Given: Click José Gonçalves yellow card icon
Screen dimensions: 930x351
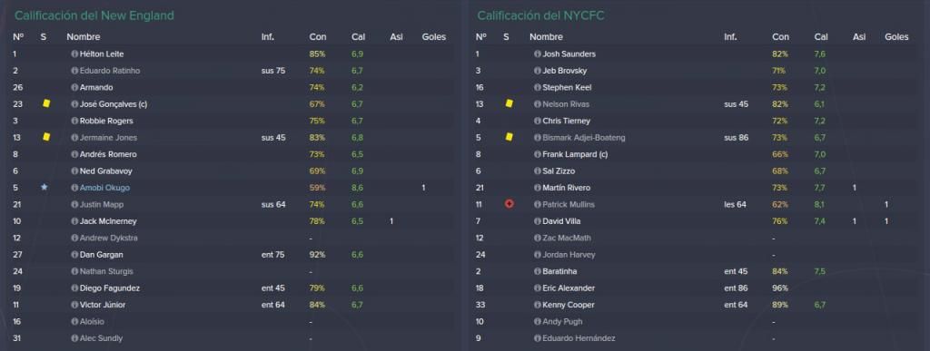Looking at the screenshot, I should tap(46, 103).
